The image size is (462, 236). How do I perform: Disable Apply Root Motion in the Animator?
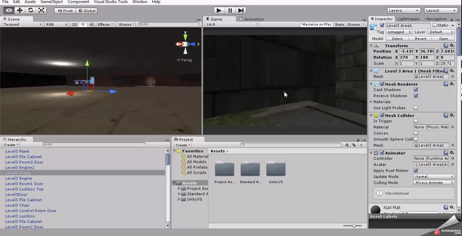(x=416, y=171)
